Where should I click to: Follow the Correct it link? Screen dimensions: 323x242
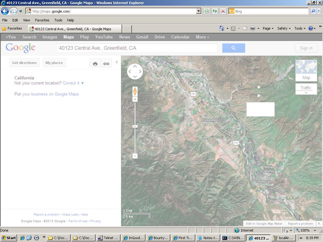(x=71, y=83)
